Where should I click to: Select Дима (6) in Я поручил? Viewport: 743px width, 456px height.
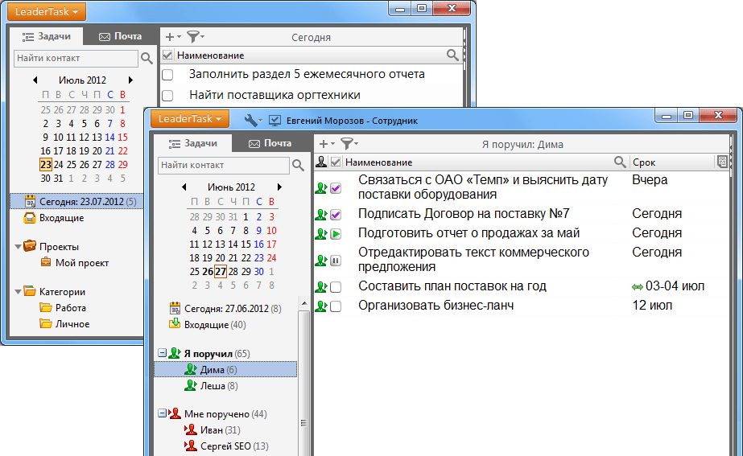[225, 369]
